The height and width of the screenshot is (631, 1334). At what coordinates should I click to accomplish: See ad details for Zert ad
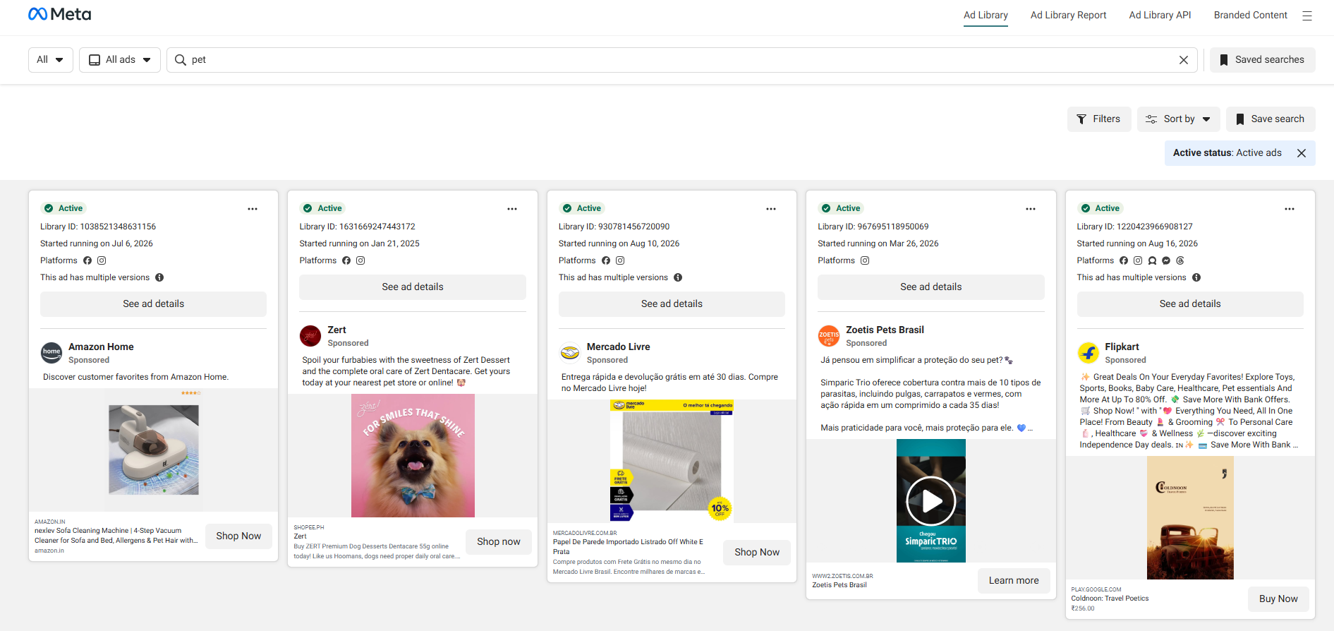(413, 287)
